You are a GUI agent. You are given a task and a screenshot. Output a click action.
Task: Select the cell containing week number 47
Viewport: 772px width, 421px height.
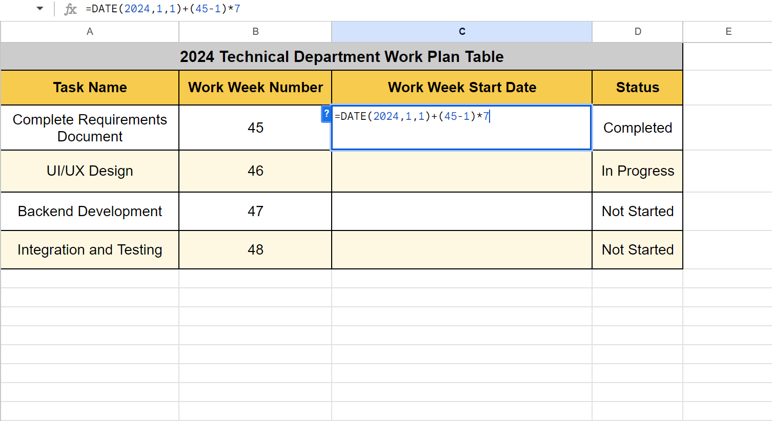tap(255, 212)
